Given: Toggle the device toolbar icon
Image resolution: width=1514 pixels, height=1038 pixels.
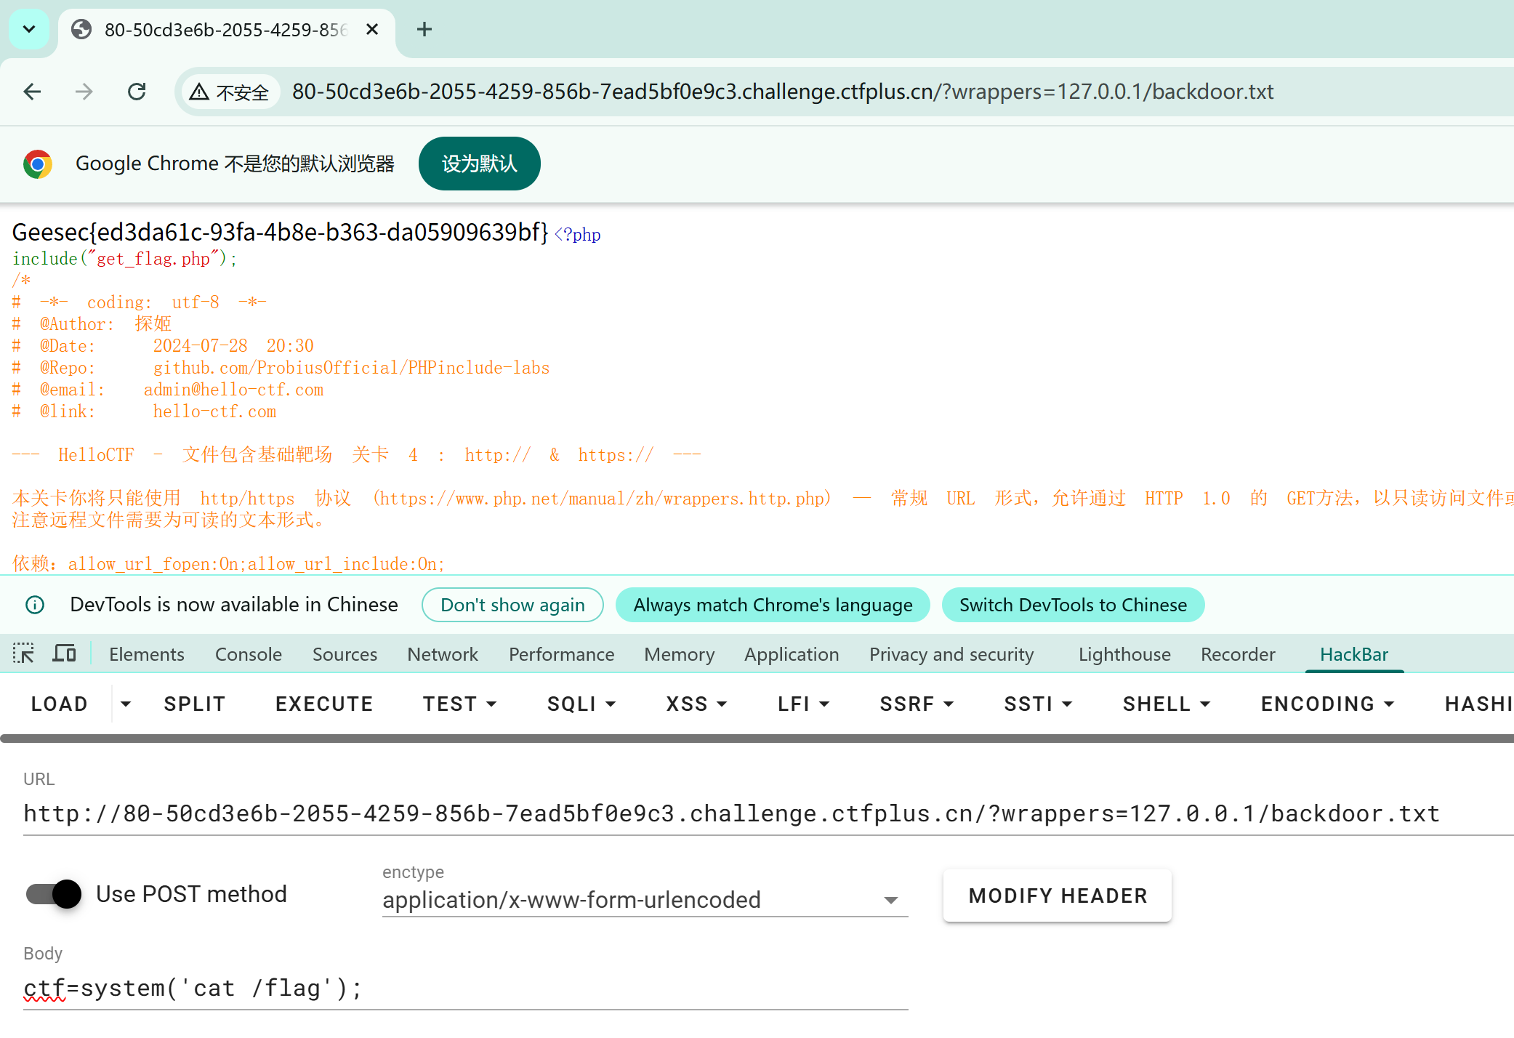Looking at the screenshot, I should pos(64,653).
